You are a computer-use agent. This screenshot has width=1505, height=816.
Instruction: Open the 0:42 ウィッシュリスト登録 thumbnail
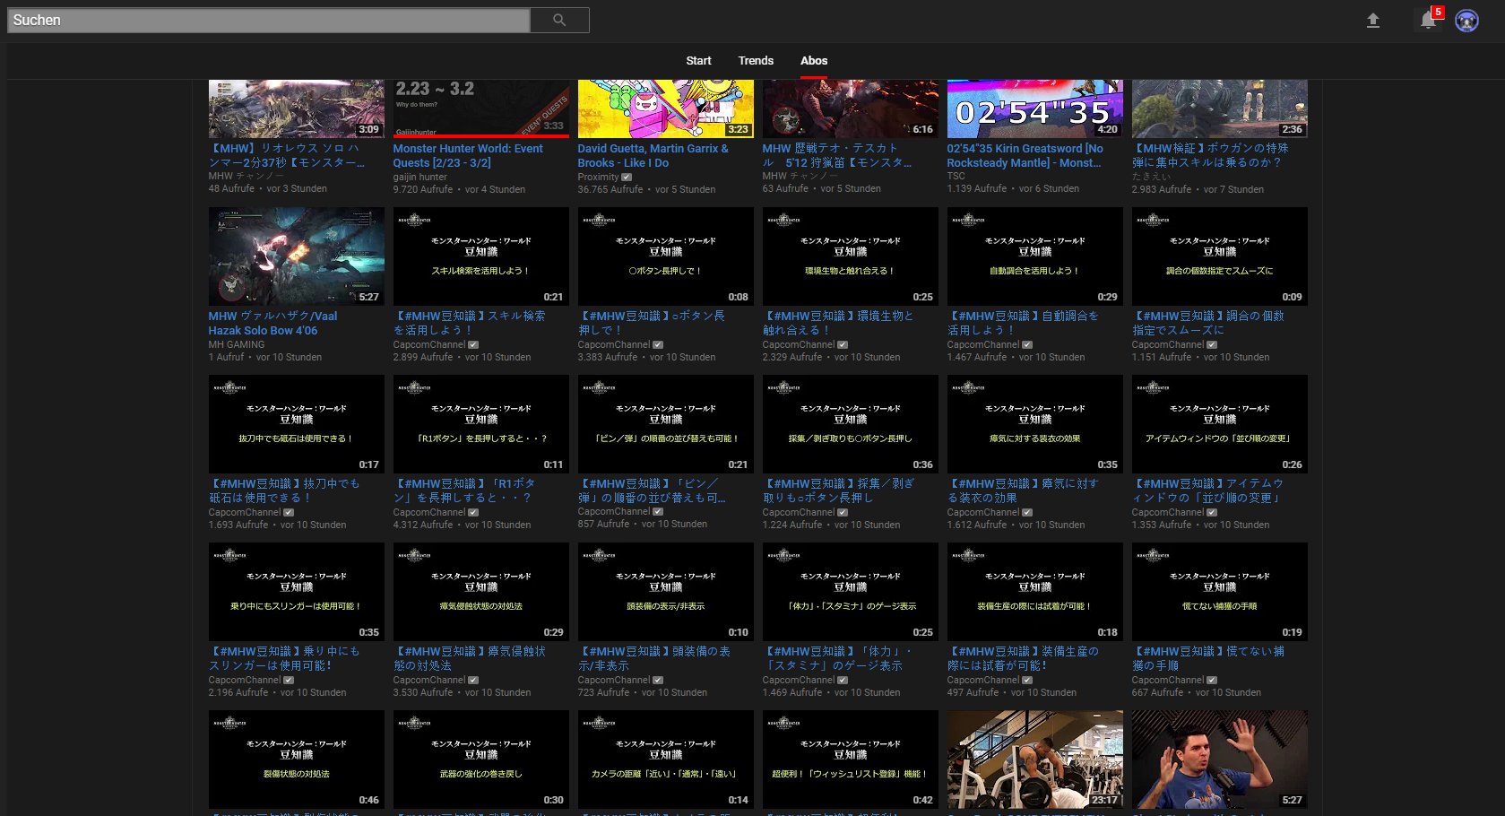tap(850, 760)
